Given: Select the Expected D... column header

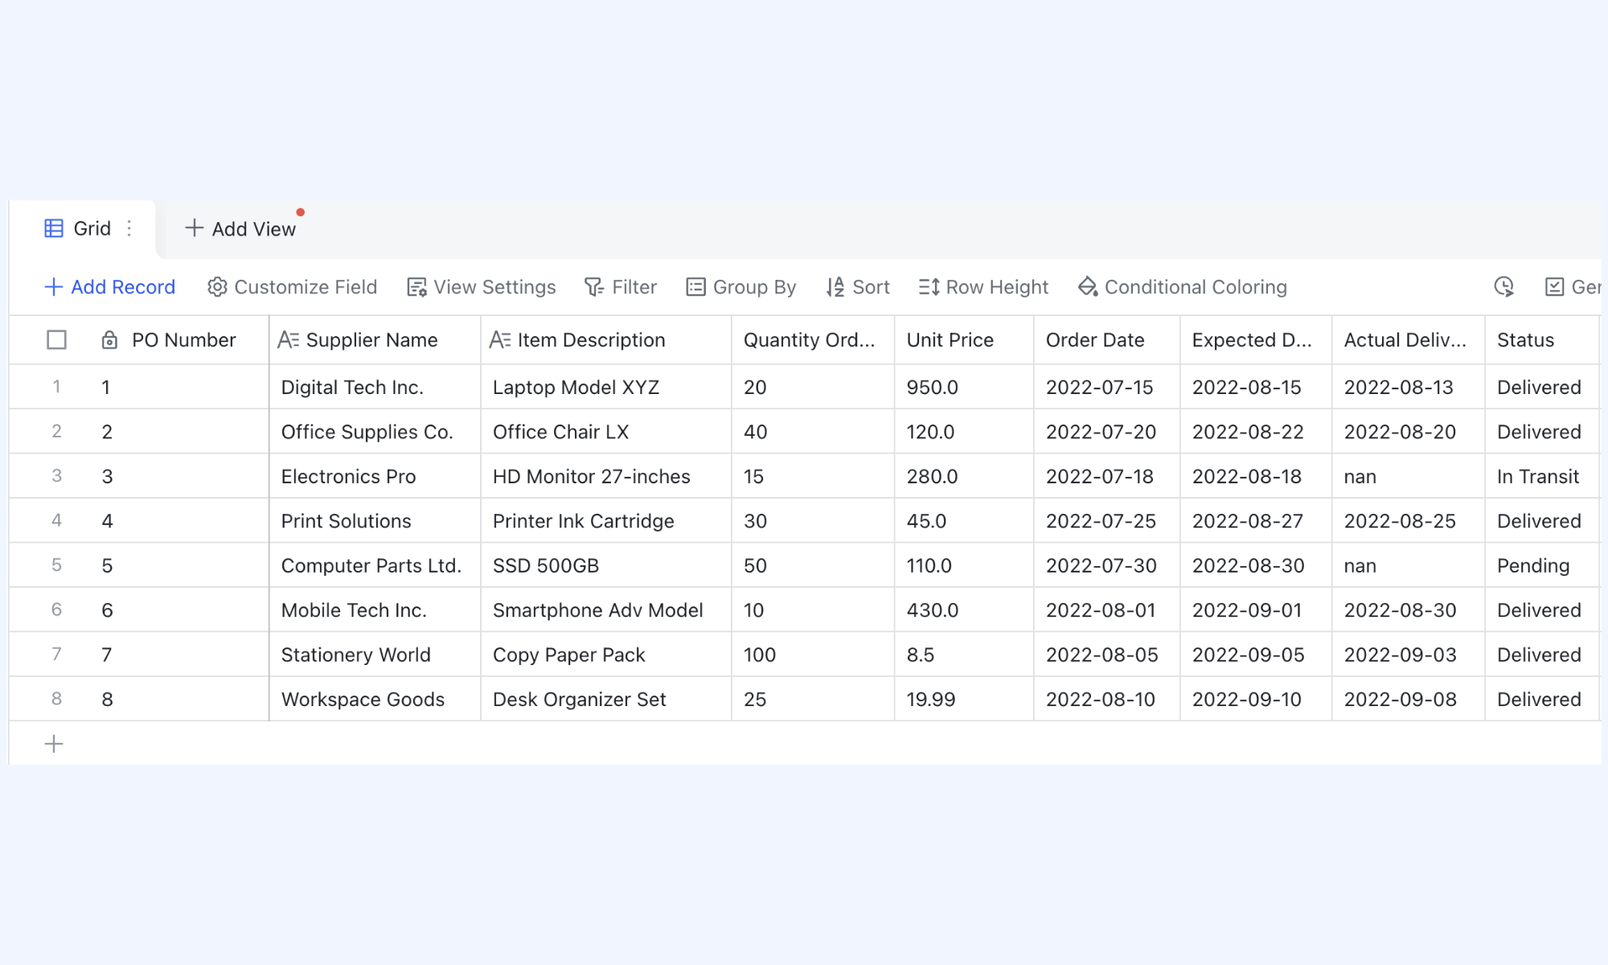Looking at the screenshot, I should pos(1256,340).
